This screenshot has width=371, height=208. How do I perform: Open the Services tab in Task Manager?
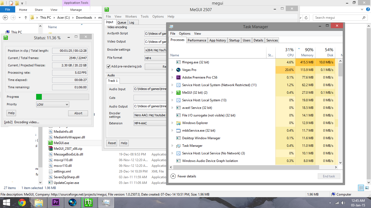click(x=272, y=40)
